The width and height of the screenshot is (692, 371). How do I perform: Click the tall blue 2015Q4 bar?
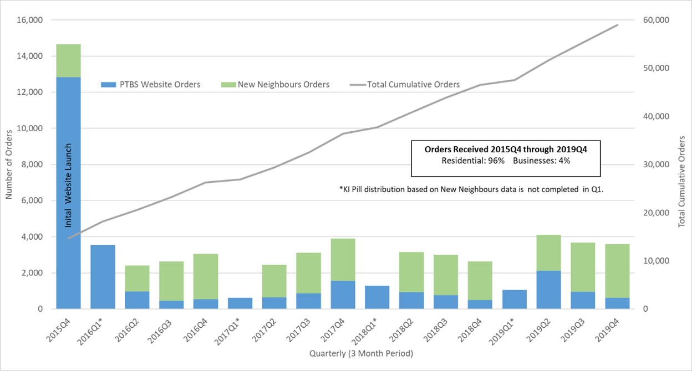click(x=68, y=193)
